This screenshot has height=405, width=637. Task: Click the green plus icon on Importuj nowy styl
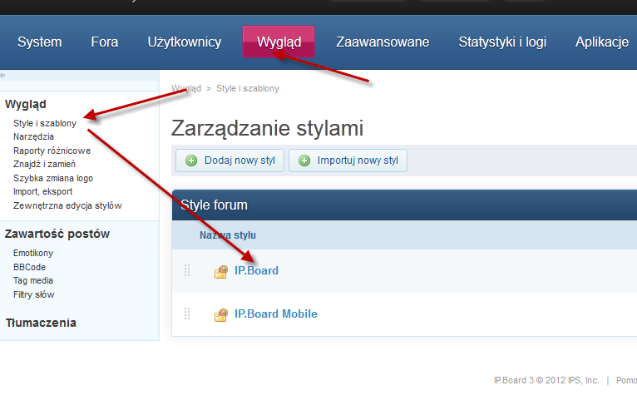pos(304,161)
